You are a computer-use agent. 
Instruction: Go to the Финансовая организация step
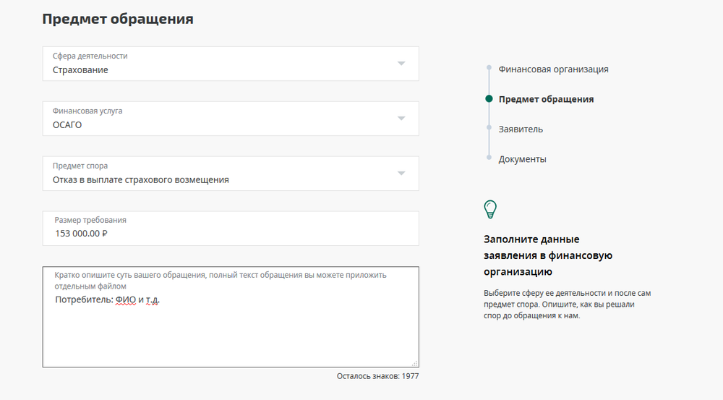(553, 69)
